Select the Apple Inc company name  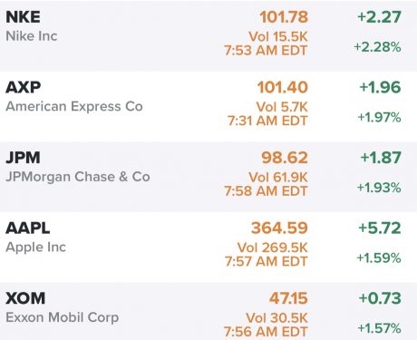(x=35, y=248)
